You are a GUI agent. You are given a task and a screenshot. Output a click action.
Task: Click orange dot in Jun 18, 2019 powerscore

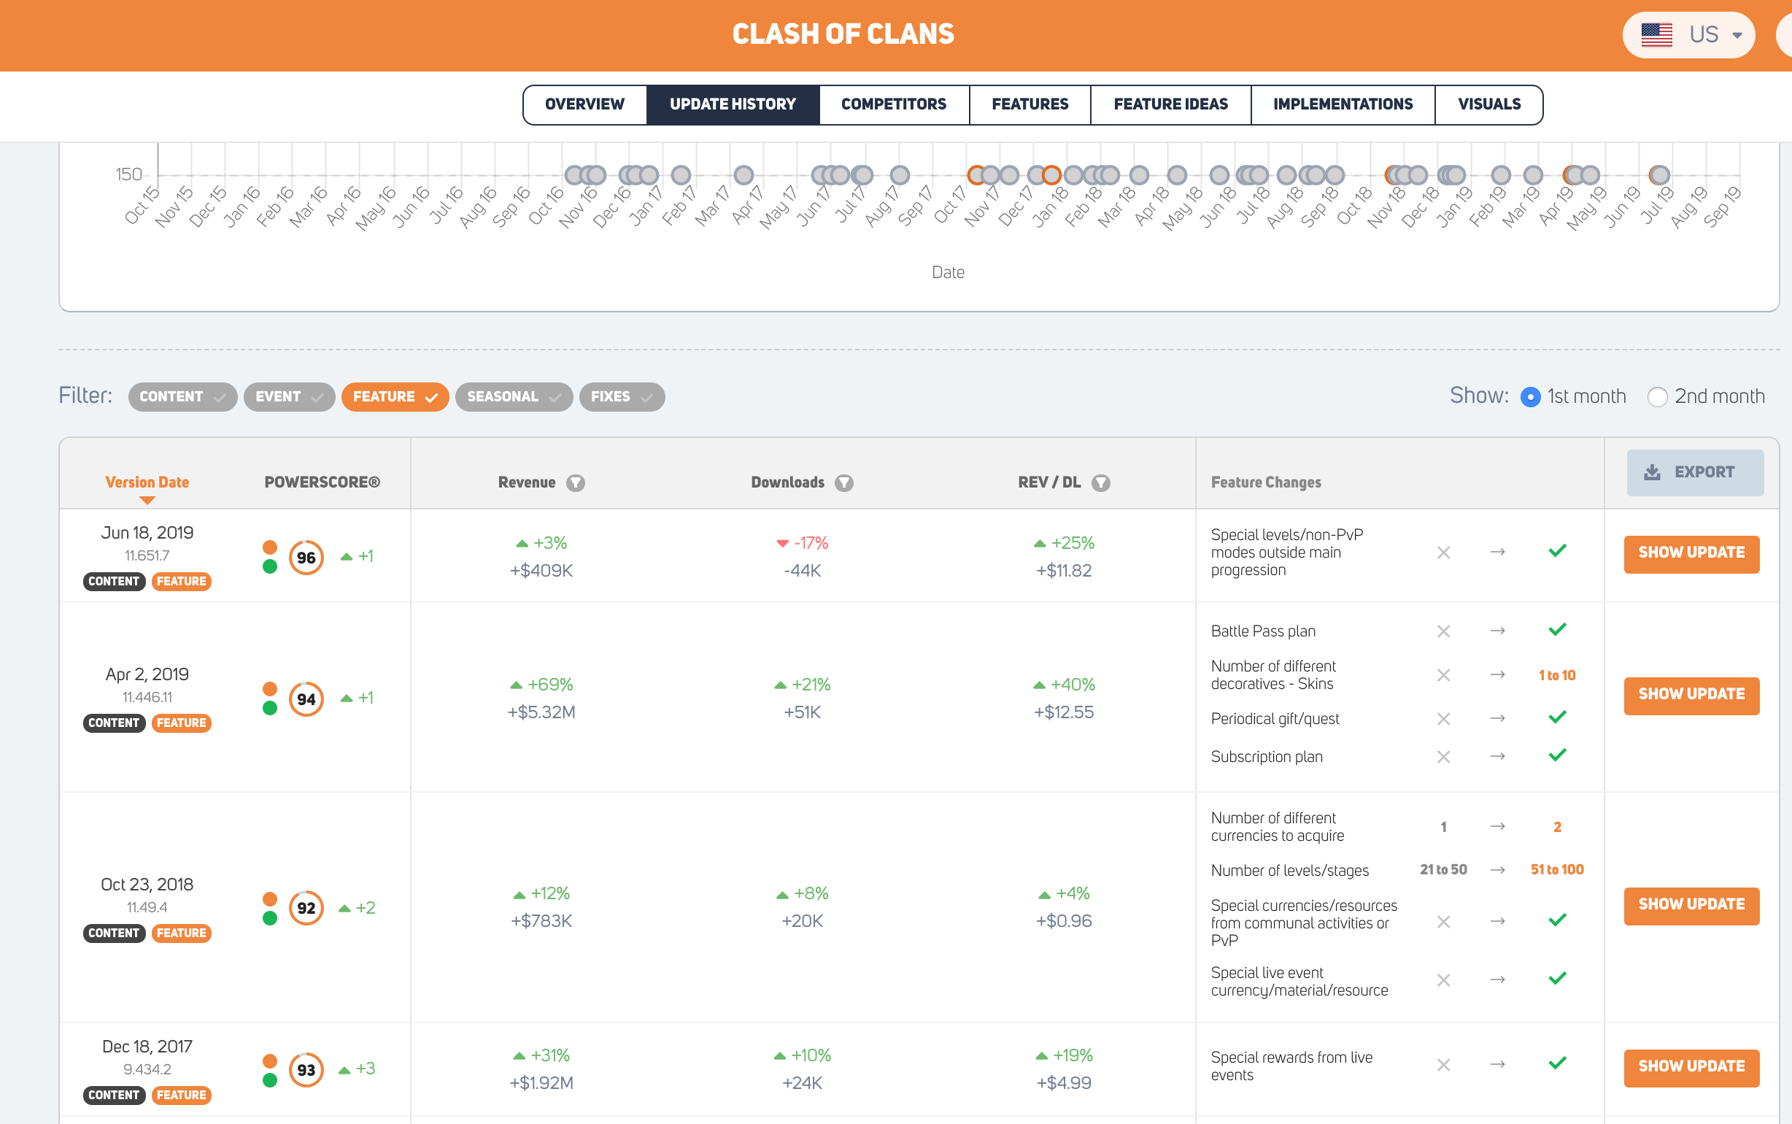click(270, 548)
